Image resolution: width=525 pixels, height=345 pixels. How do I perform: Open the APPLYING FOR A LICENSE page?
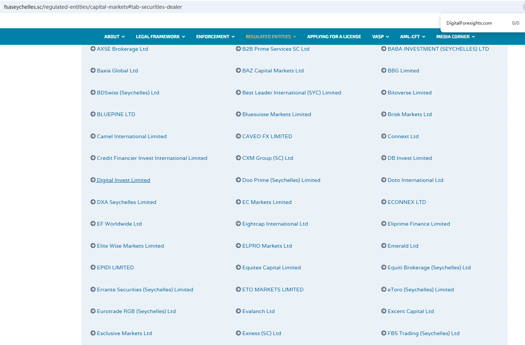tap(334, 37)
